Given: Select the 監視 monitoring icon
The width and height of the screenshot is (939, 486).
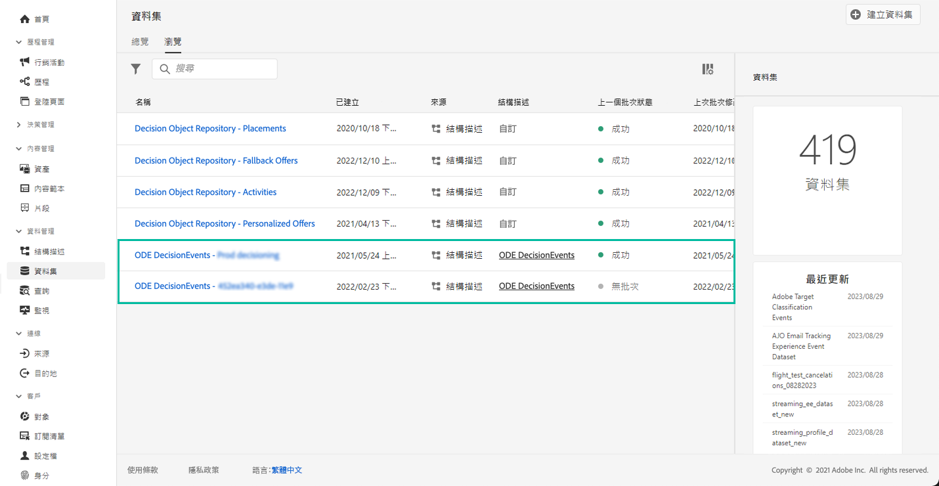Looking at the screenshot, I should (25, 311).
